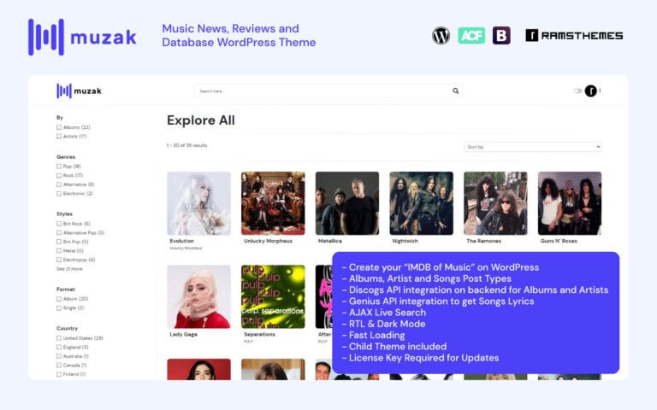Open the Evolution album thumbnail
The image size is (657, 410).
[x=198, y=203]
